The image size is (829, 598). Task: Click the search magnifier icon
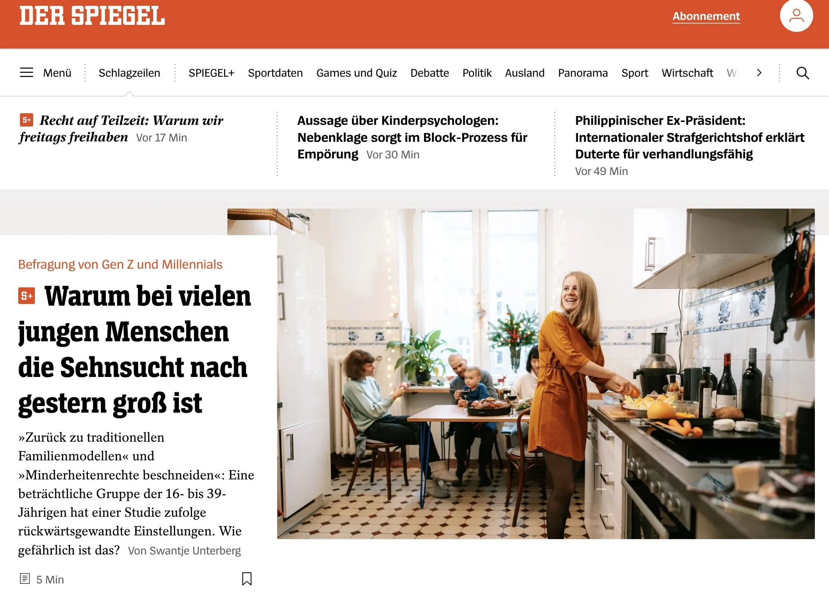click(x=802, y=73)
